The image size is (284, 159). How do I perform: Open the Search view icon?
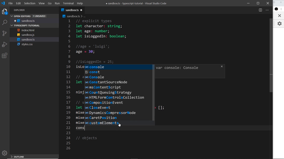click(x=4, y=23)
